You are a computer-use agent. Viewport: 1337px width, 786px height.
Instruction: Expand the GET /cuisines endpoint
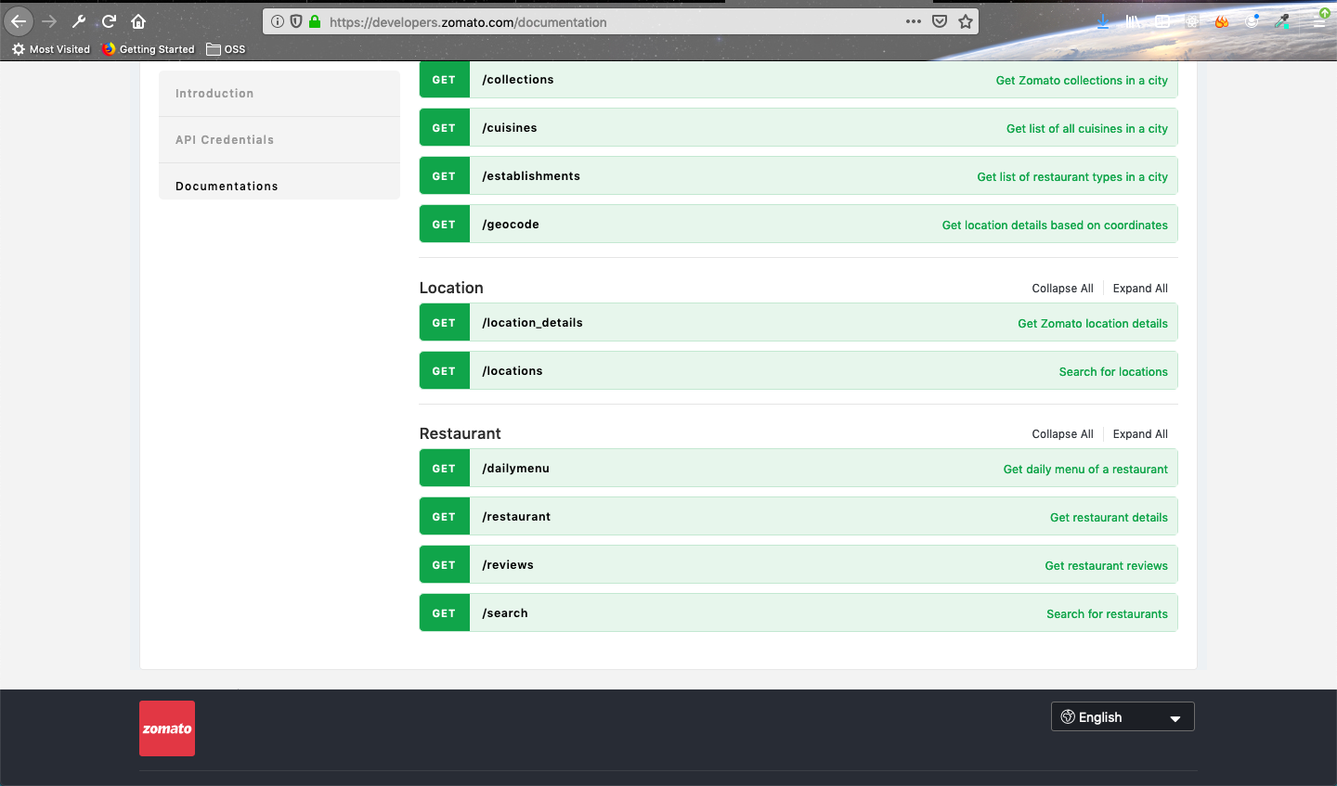coord(798,128)
